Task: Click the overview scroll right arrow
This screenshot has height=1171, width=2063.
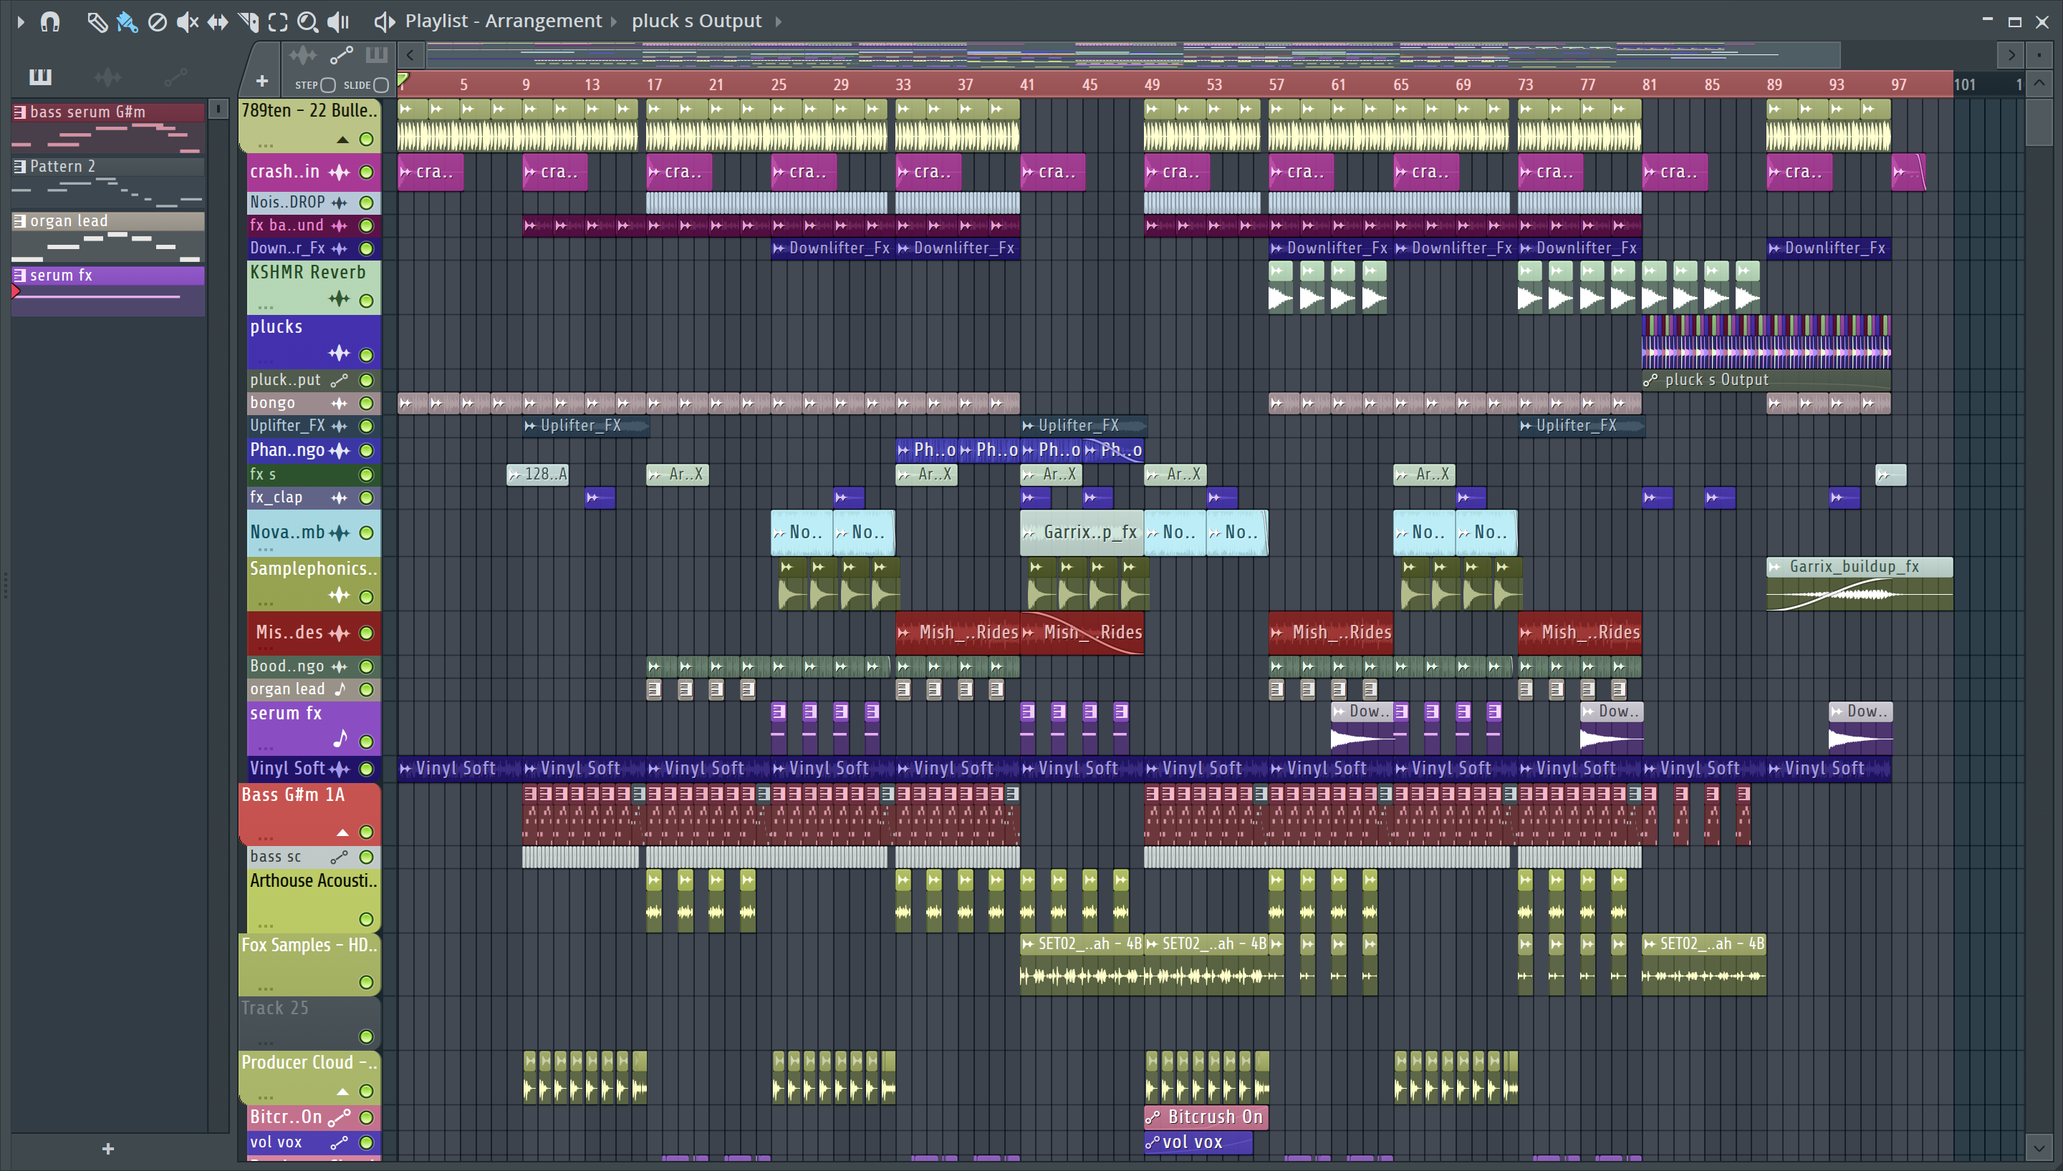Action: coord(2011,56)
